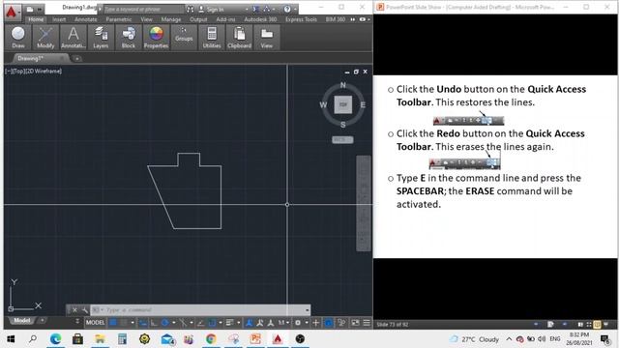The width and height of the screenshot is (619, 348).
Task: Toggle lineweight display in status bar
Action: point(229,323)
